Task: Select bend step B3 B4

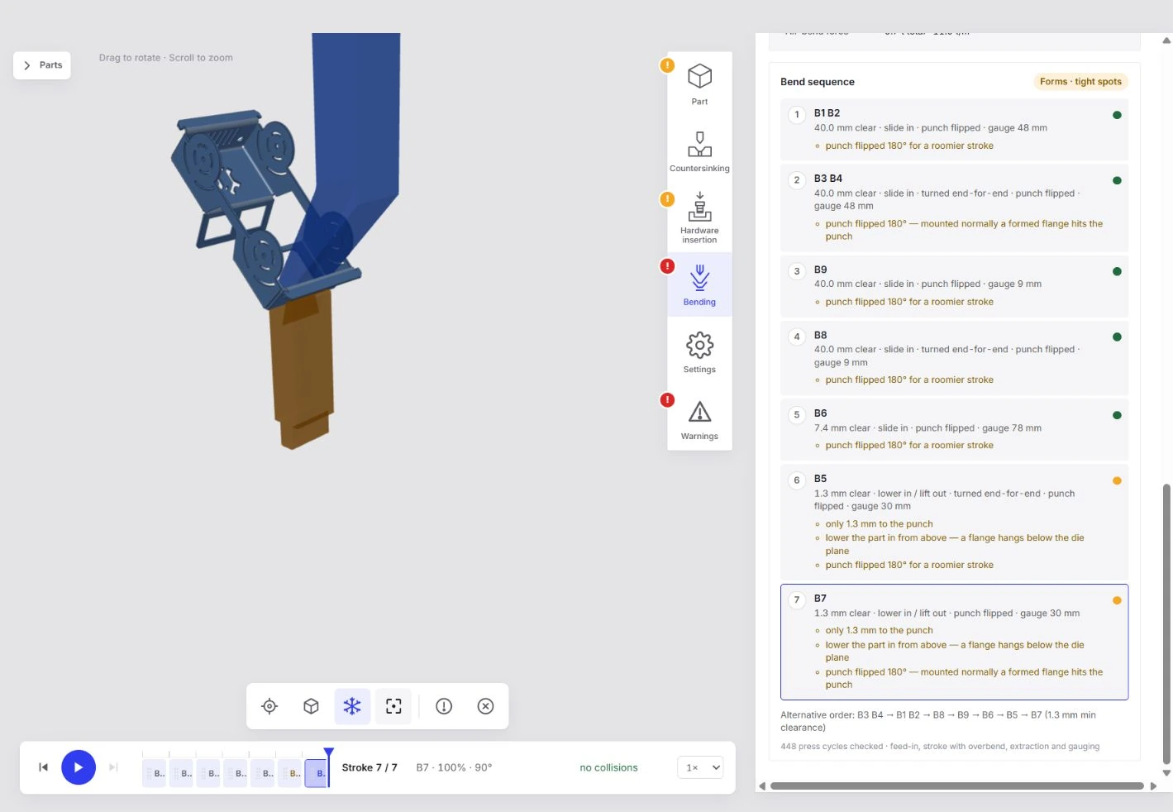Action: 954,208
